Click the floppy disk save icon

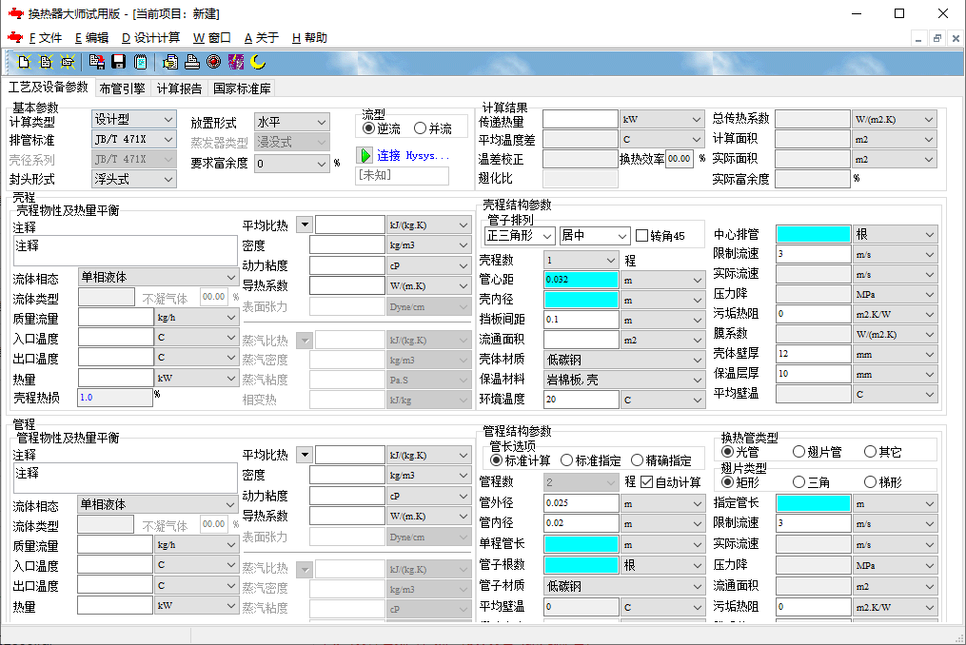tap(119, 63)
